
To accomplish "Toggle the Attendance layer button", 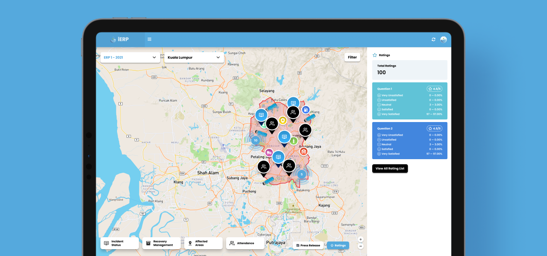I will tap(245, 243).
